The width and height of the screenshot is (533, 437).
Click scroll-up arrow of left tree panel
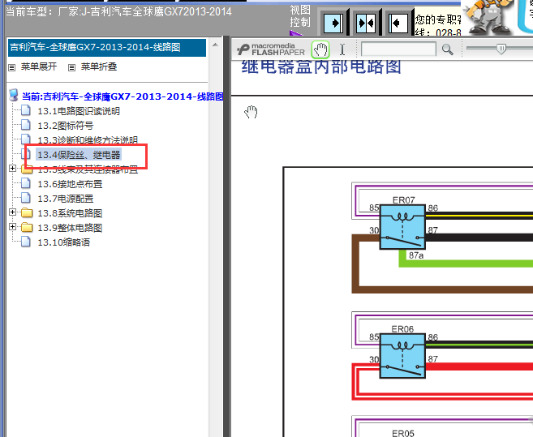(215, 45)
